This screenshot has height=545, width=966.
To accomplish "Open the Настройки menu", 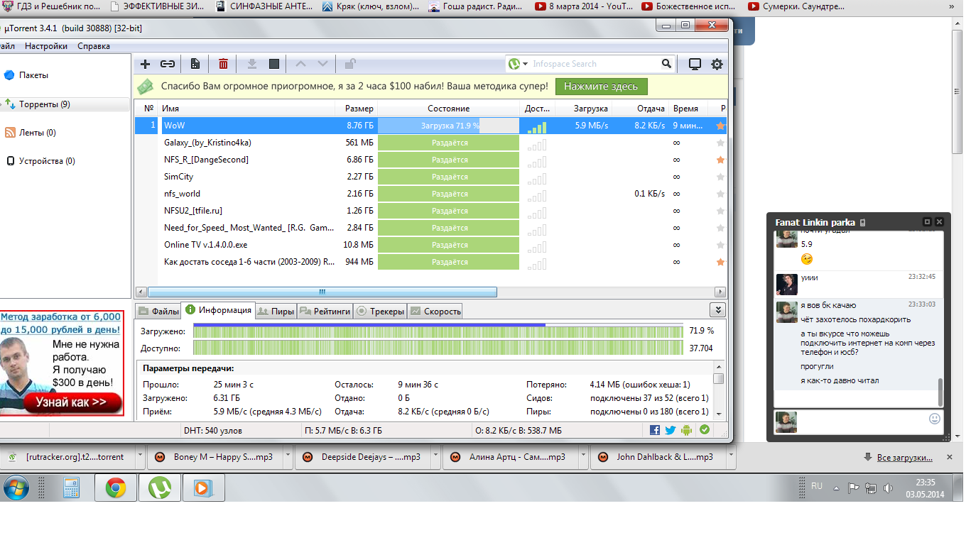I will point(46,46).
